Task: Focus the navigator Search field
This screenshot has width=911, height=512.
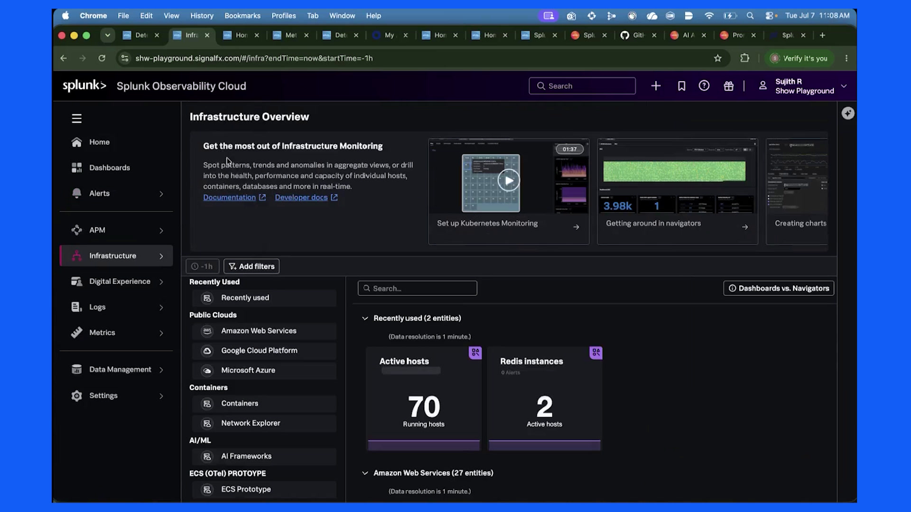Action: point(418,288)
